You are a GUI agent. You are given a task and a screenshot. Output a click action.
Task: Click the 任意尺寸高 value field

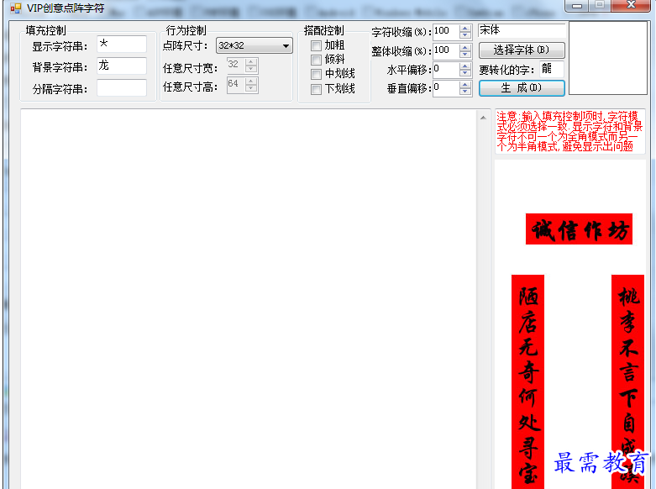point(236,85)
